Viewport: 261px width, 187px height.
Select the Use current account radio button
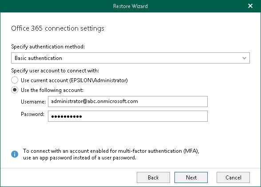click(x=15, y=80)
